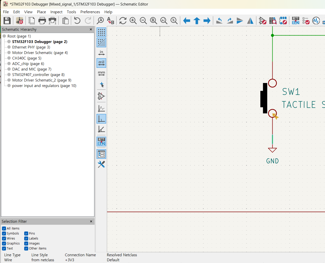The width and height of the screenshot is (325, 263).
Task: Switch units to millimeters
Action: pyautogui.click(x=101, y=73)
